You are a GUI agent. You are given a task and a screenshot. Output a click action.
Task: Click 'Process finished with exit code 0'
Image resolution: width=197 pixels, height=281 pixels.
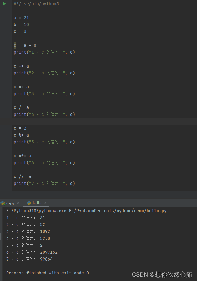pyautogui.click(x=48, y=273)
